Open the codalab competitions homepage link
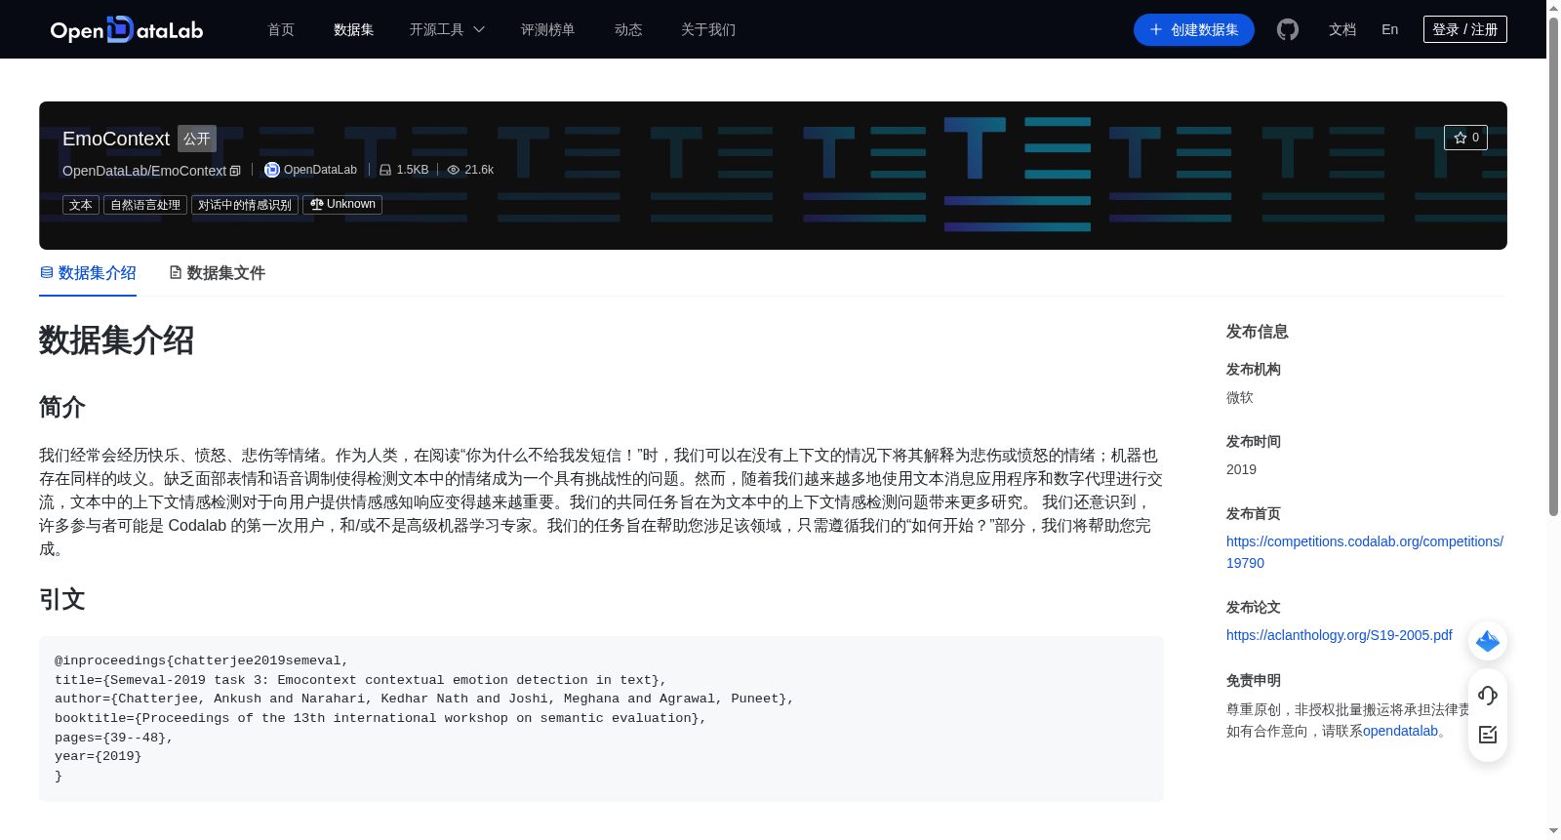The image size is (1561, 840). click(1364, 552)
